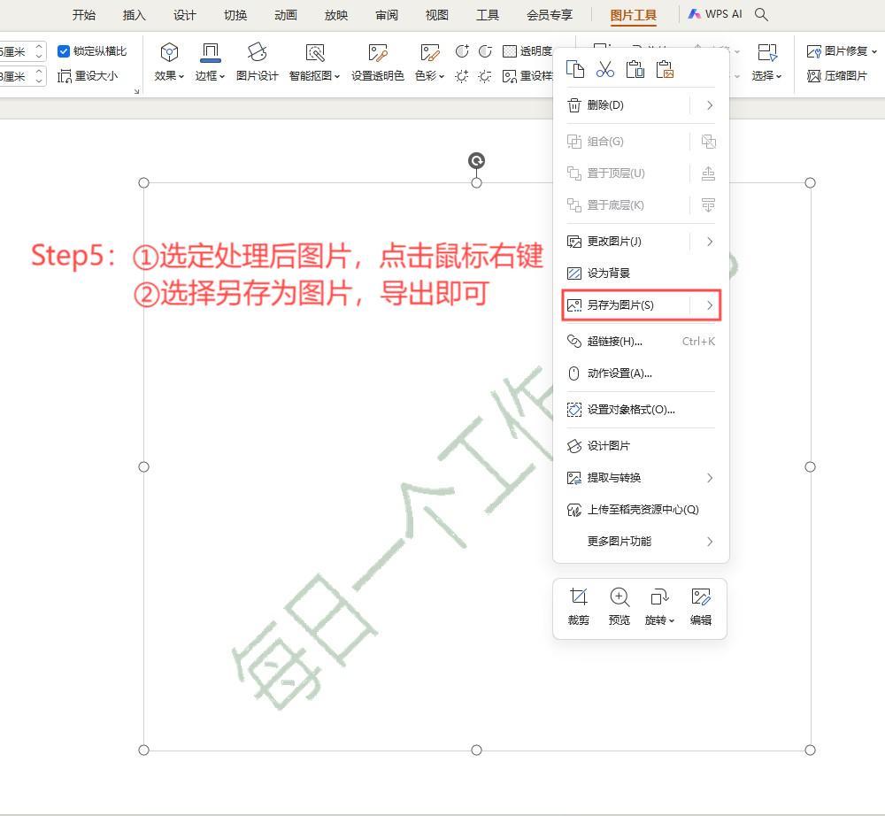Click the 编辑 edit picture icon

[700, 606]
